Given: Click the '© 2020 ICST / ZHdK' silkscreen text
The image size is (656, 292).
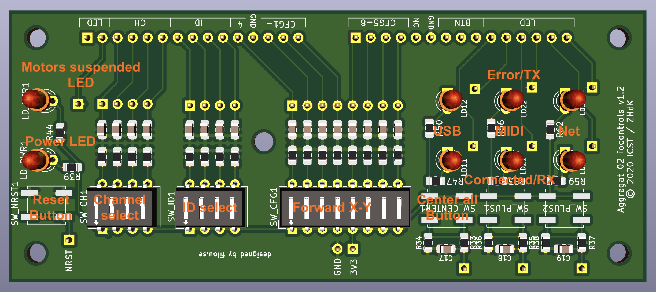Looking at the screenshot, I should (631, 149).
